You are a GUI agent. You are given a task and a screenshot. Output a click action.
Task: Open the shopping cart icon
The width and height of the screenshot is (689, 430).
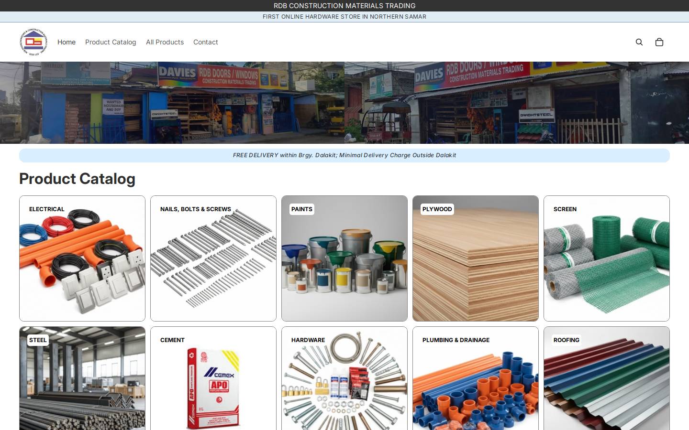click(x=659, y=42)
